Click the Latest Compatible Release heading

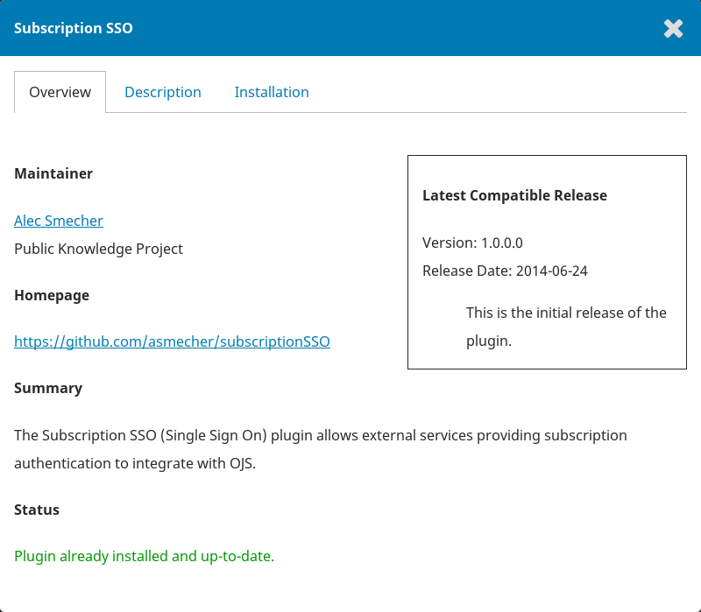(x=514, y=195)
